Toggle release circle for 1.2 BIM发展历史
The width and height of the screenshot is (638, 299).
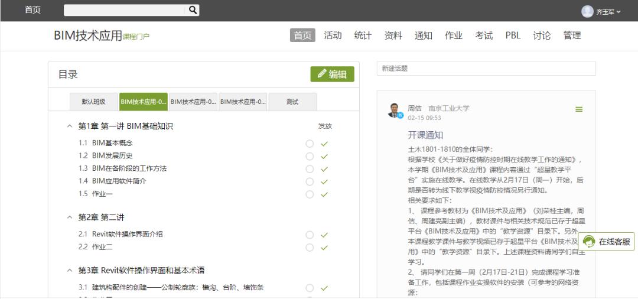pyautogui.click(x=310, y=157)
